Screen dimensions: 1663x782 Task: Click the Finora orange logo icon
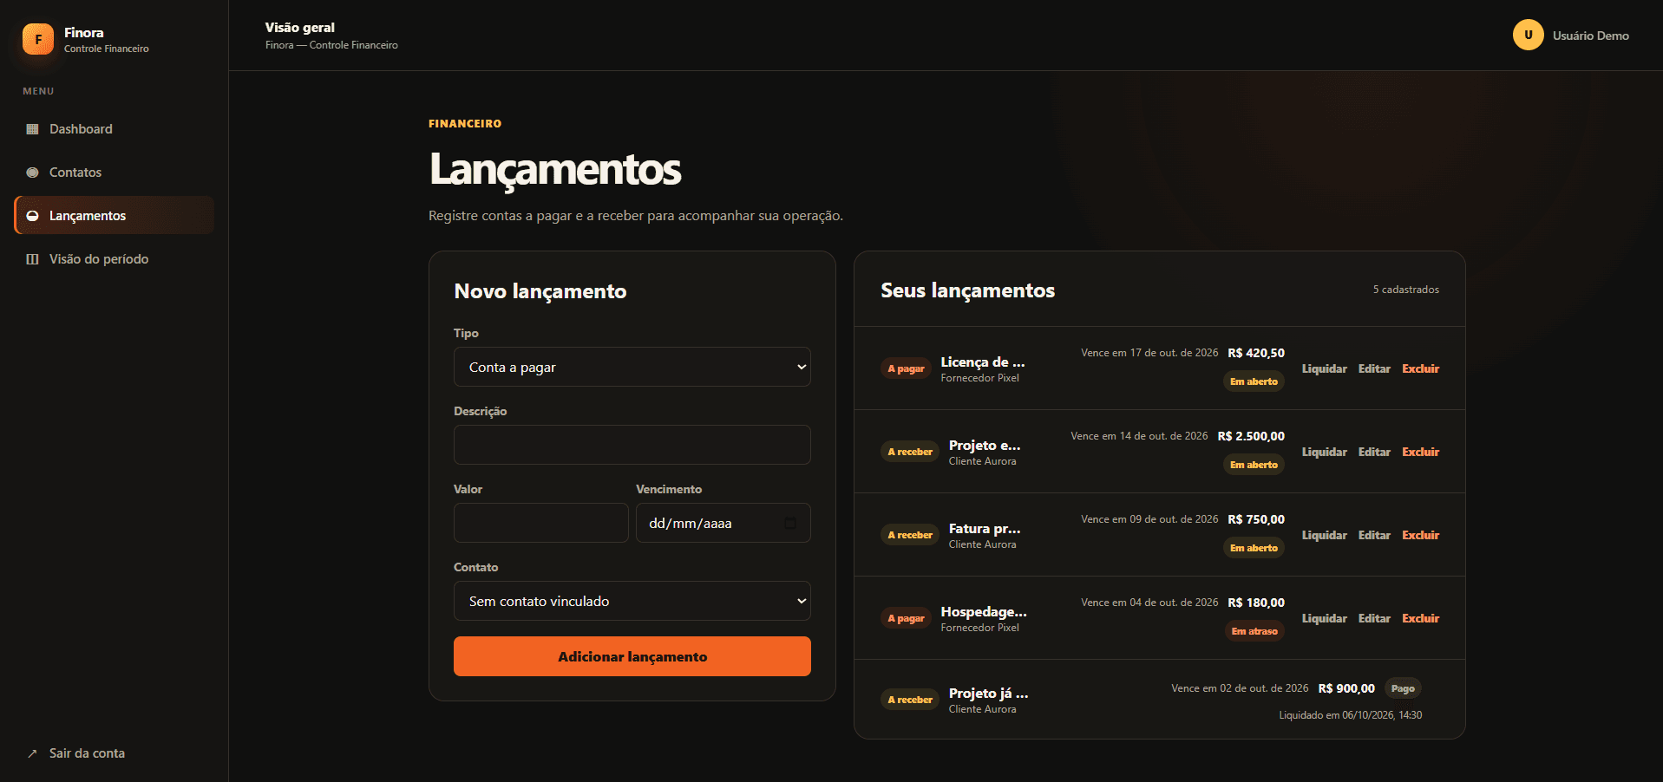click(38, 39)
